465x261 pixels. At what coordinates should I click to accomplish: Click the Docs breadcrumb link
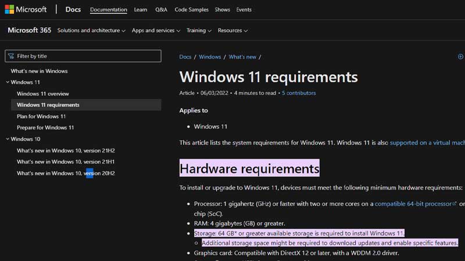(x=185, y=57)
